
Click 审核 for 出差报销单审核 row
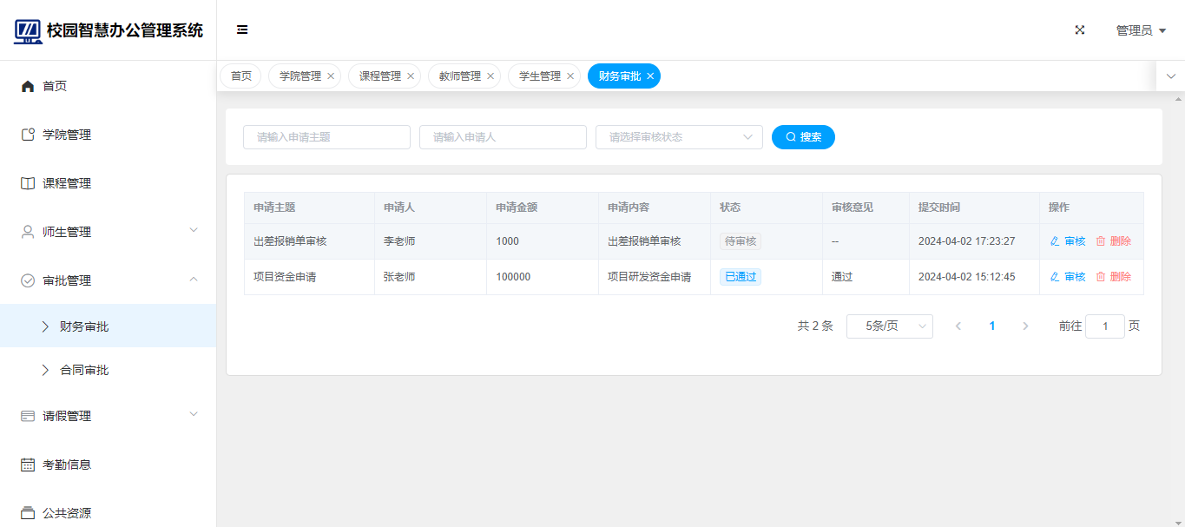pos(1068,241)
